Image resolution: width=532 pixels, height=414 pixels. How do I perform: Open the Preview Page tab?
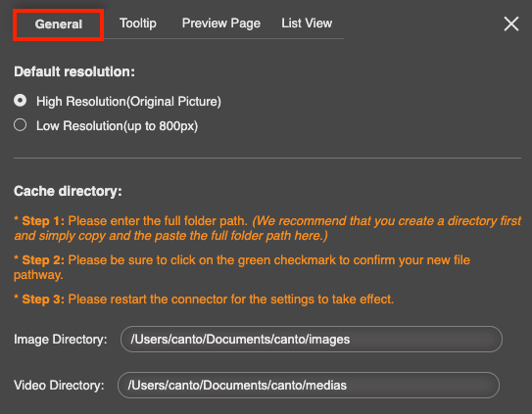pos(220,23)
